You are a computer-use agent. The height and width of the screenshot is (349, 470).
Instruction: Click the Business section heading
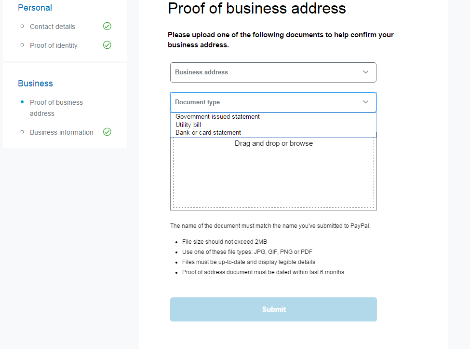point(35,84)
